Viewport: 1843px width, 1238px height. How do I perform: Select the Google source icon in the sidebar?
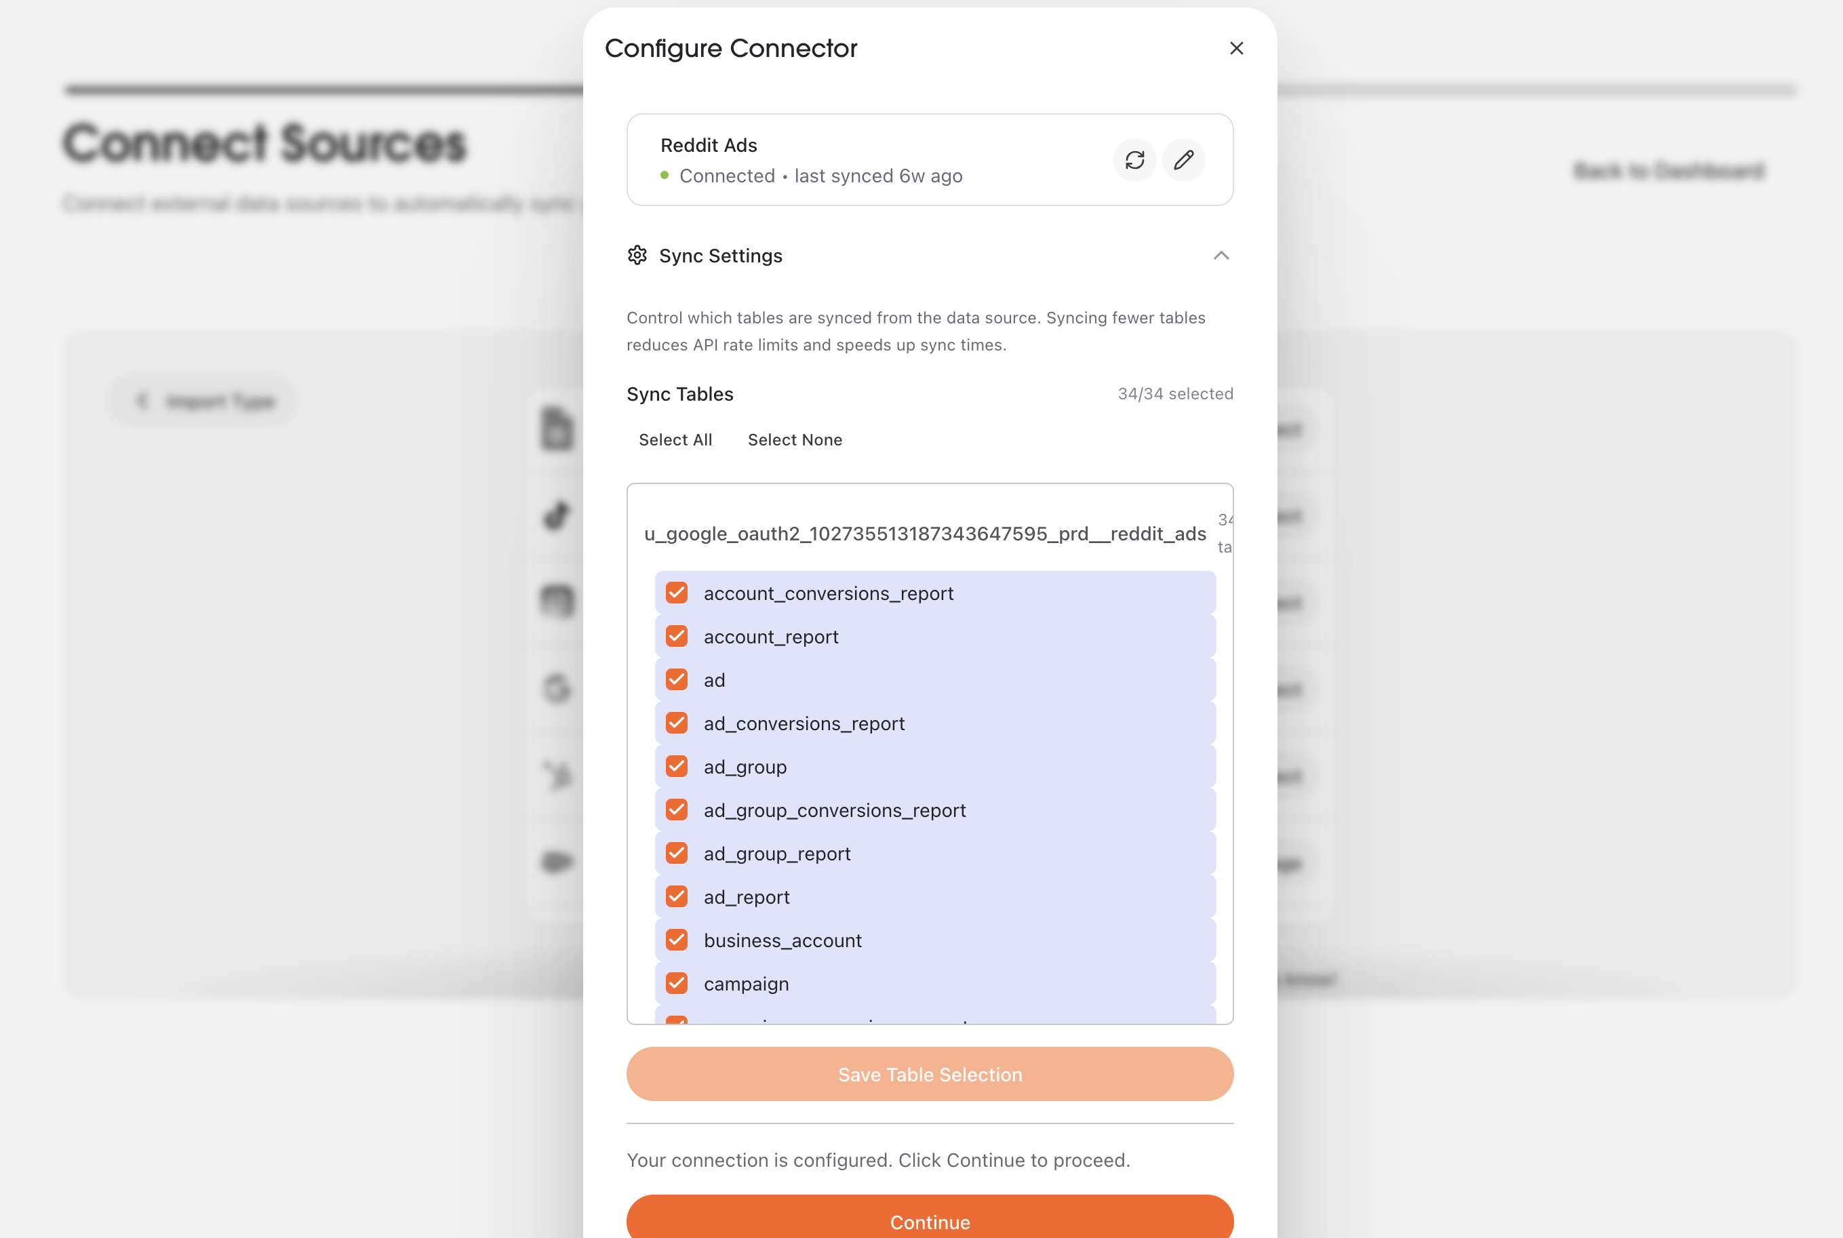point(556,688)
